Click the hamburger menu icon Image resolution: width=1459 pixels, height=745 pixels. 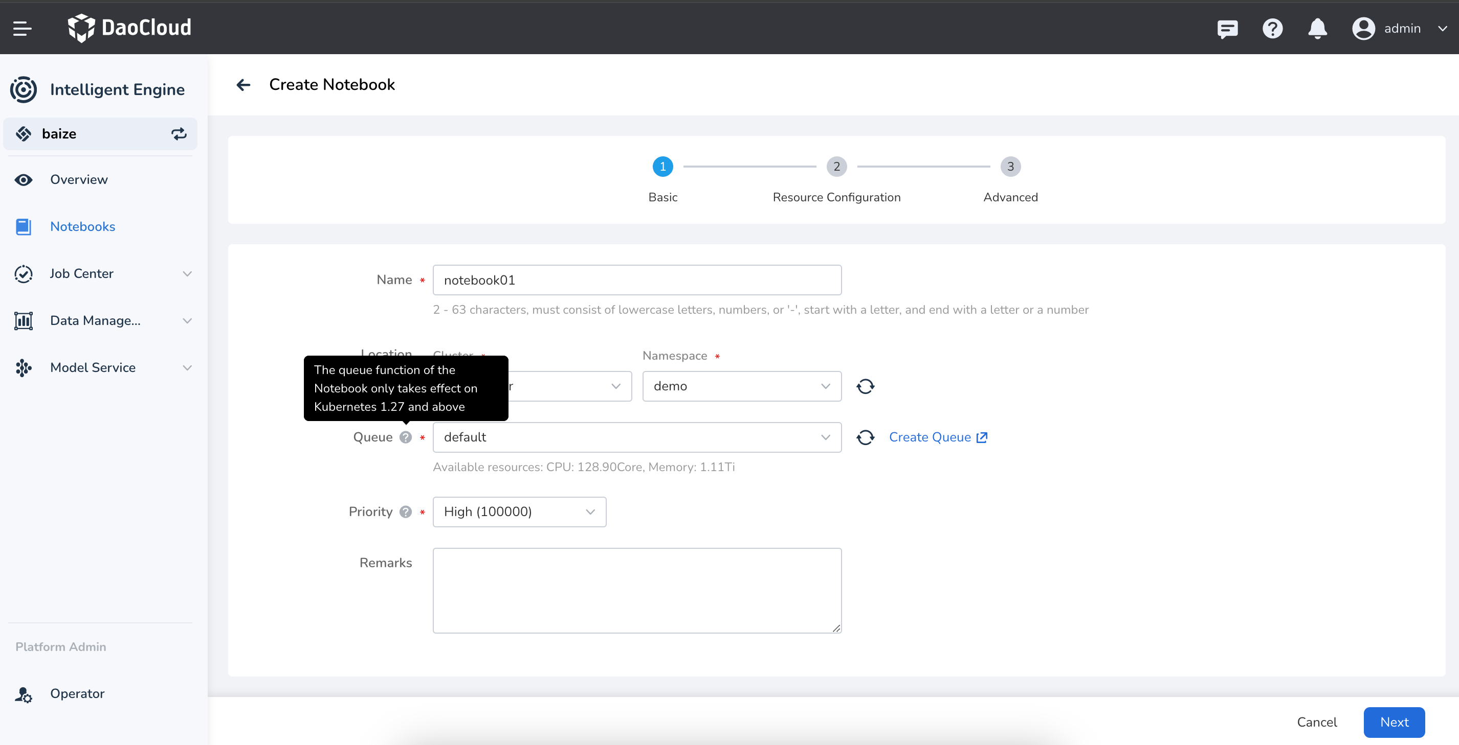pyautogui.click(x=22, y=28)
